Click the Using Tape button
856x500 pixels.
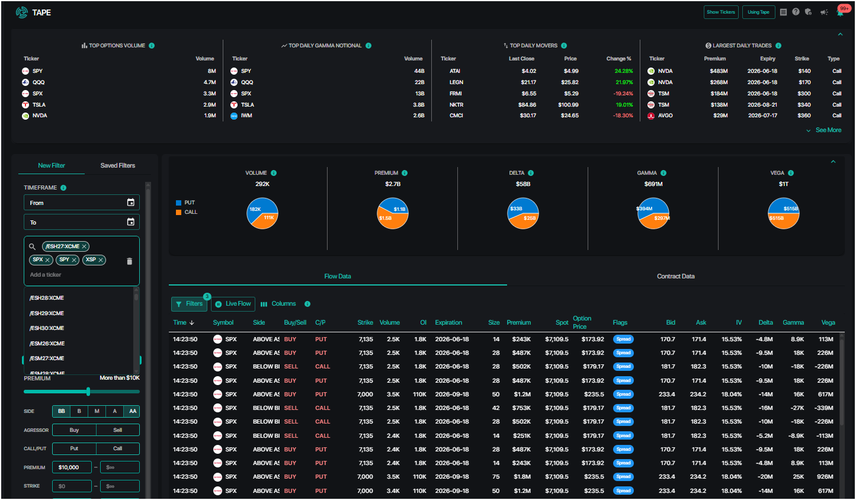(758, 12)
